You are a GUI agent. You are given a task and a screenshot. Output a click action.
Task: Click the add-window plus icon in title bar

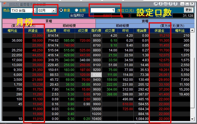[x=166, y=4]
